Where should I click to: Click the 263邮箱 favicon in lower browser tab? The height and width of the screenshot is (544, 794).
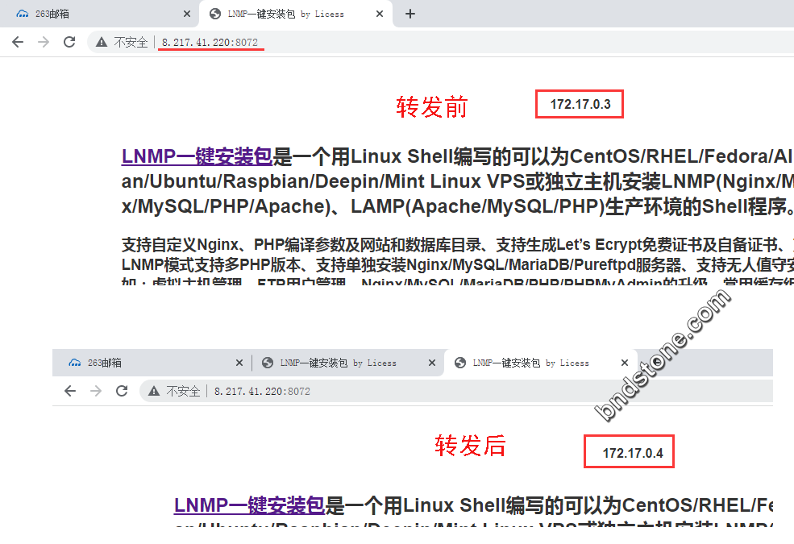pos(75,363)
